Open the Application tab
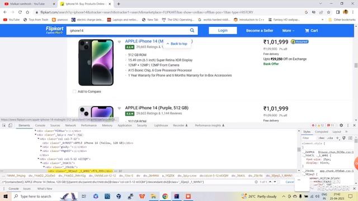Image resolution: width=358 pixels, height=201 pixels. (x=125, y=125)
